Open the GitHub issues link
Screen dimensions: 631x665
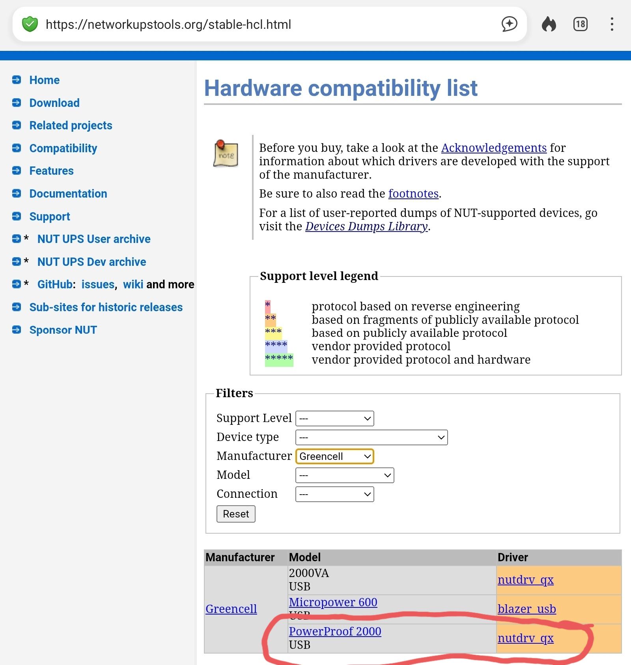[98, 284]
